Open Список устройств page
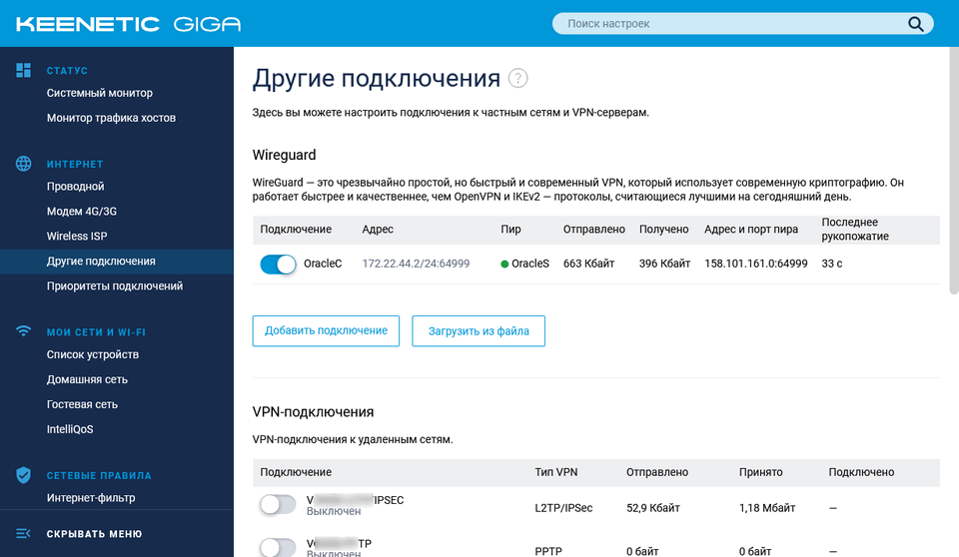 point(93,354)
